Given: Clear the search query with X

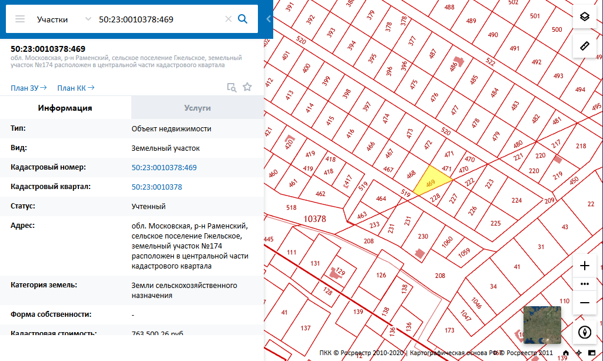Looking at the screenshot, I should 228,19.
